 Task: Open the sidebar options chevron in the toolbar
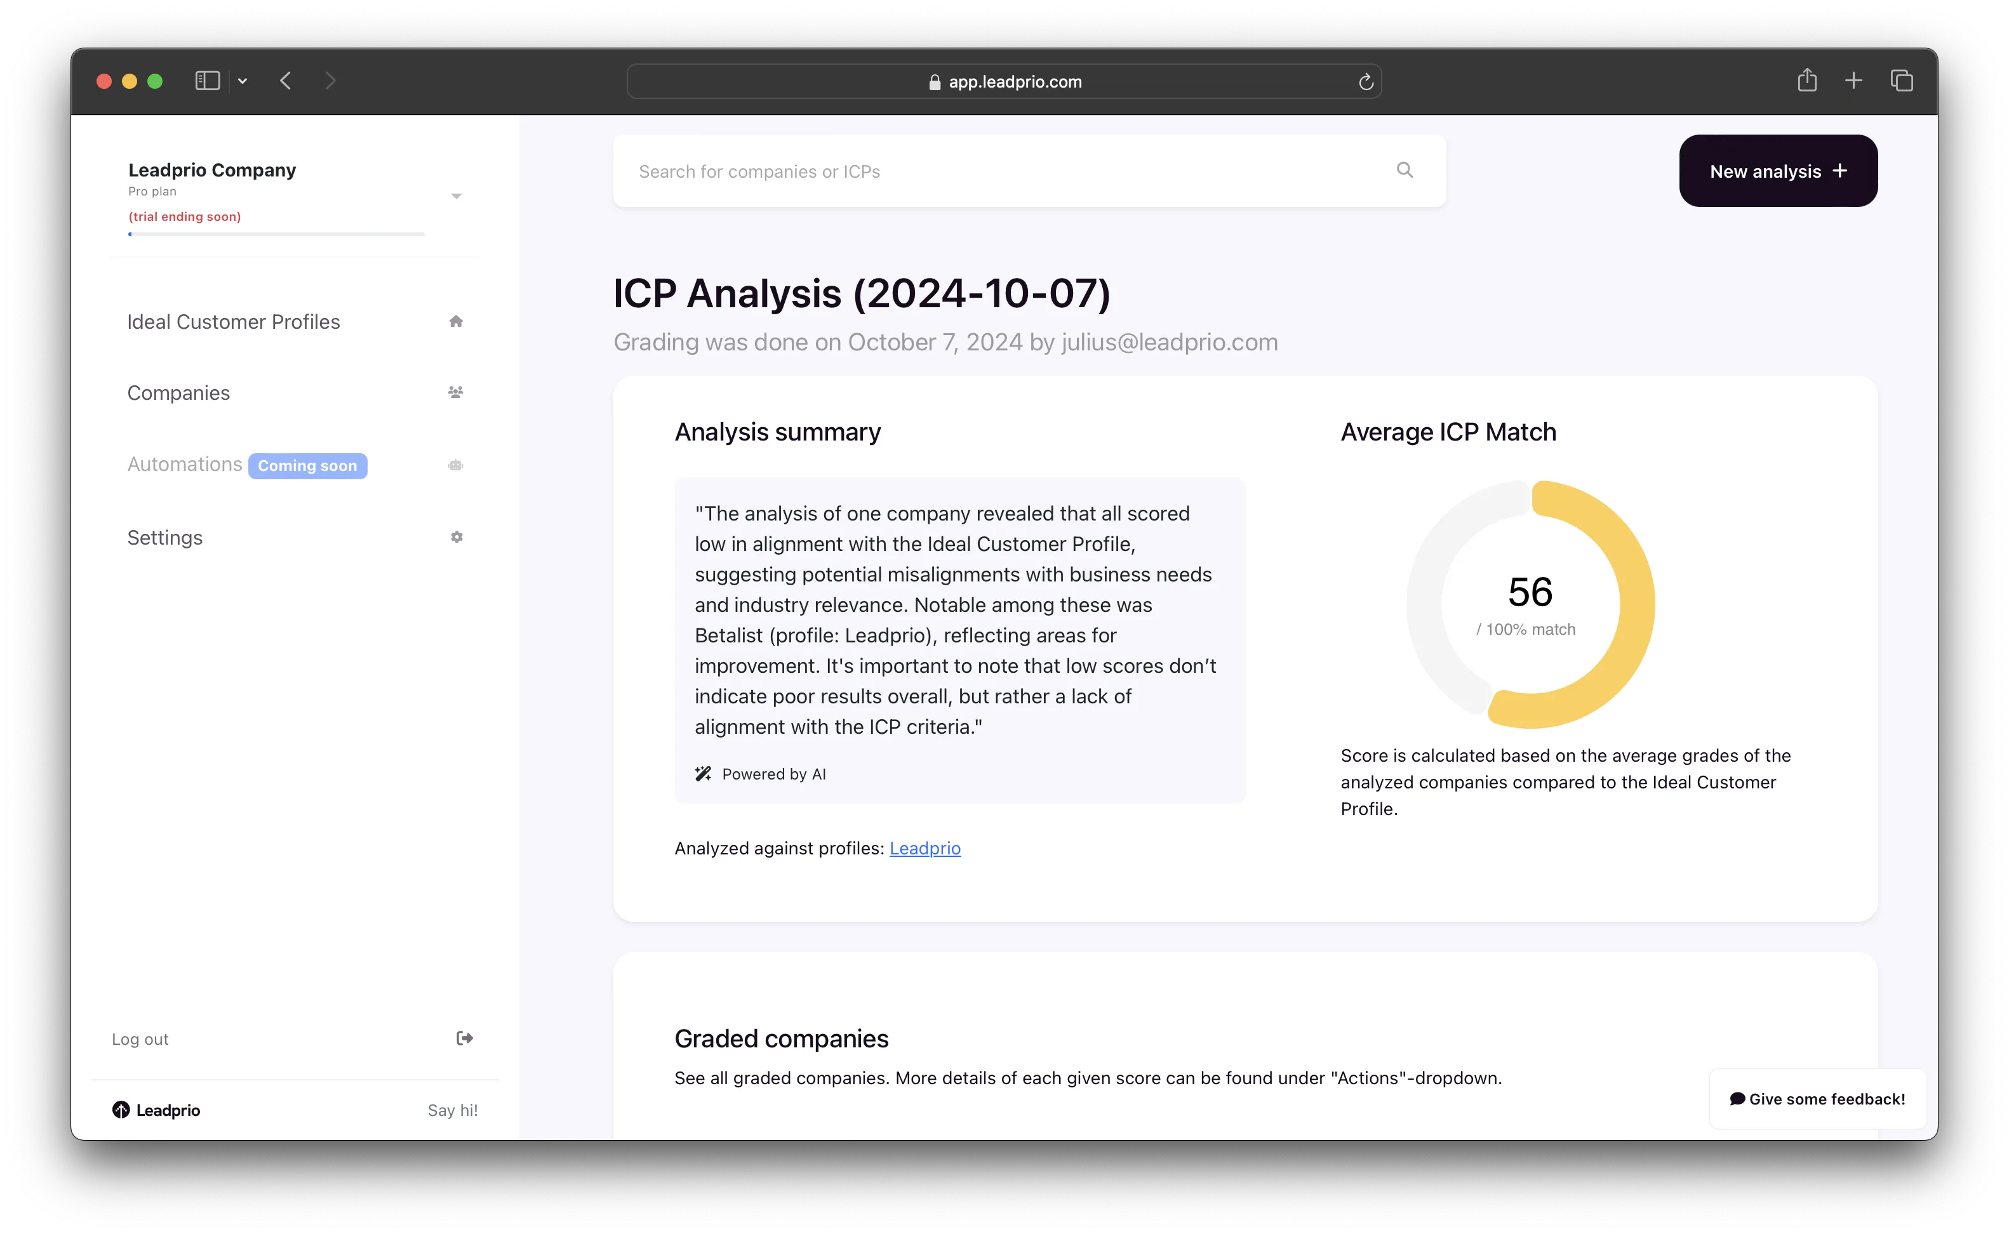coord(243,81)
